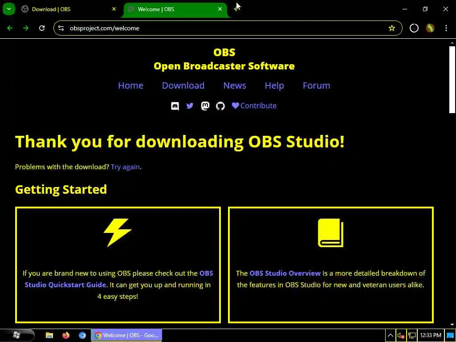Bookmark this page with the star icon
This screenshot has width=456, height=342.
(392, 28)
